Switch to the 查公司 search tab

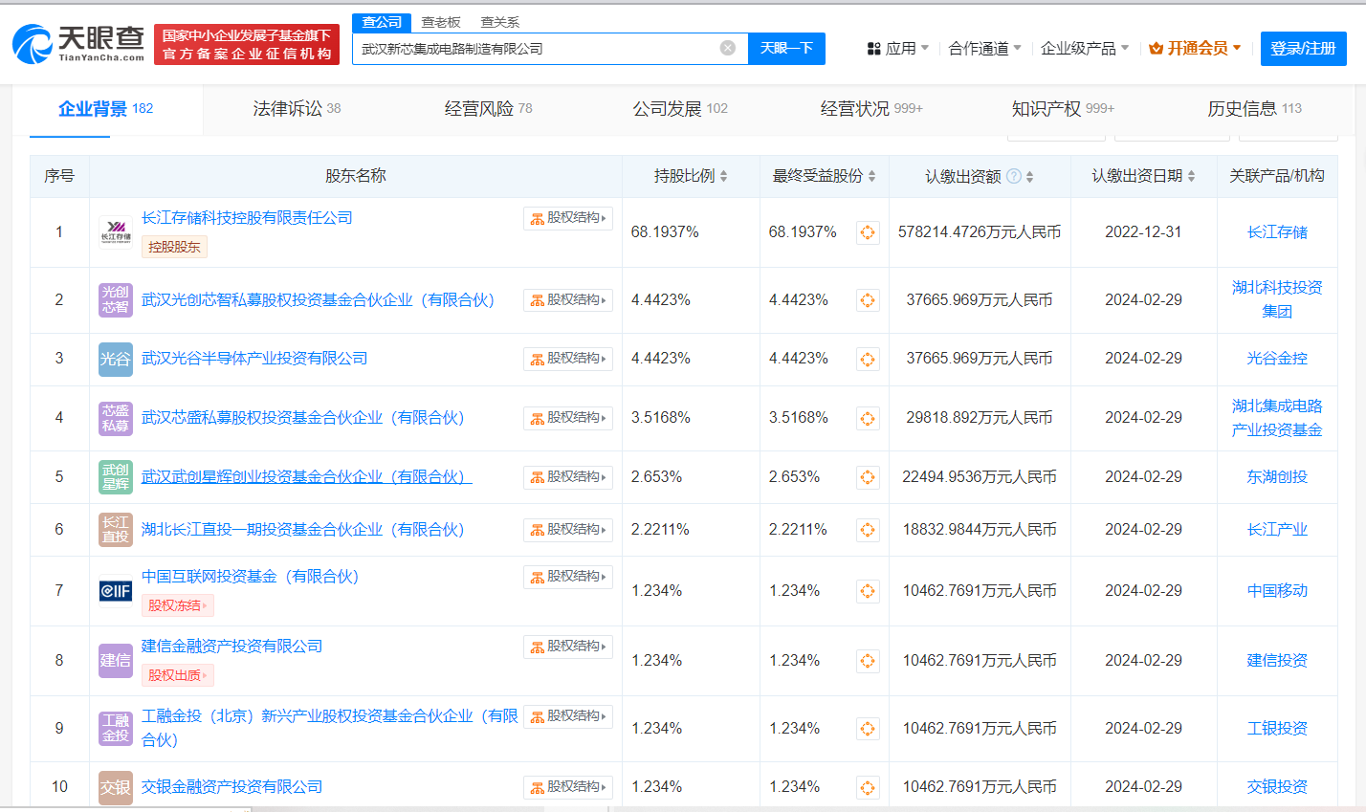382,22
